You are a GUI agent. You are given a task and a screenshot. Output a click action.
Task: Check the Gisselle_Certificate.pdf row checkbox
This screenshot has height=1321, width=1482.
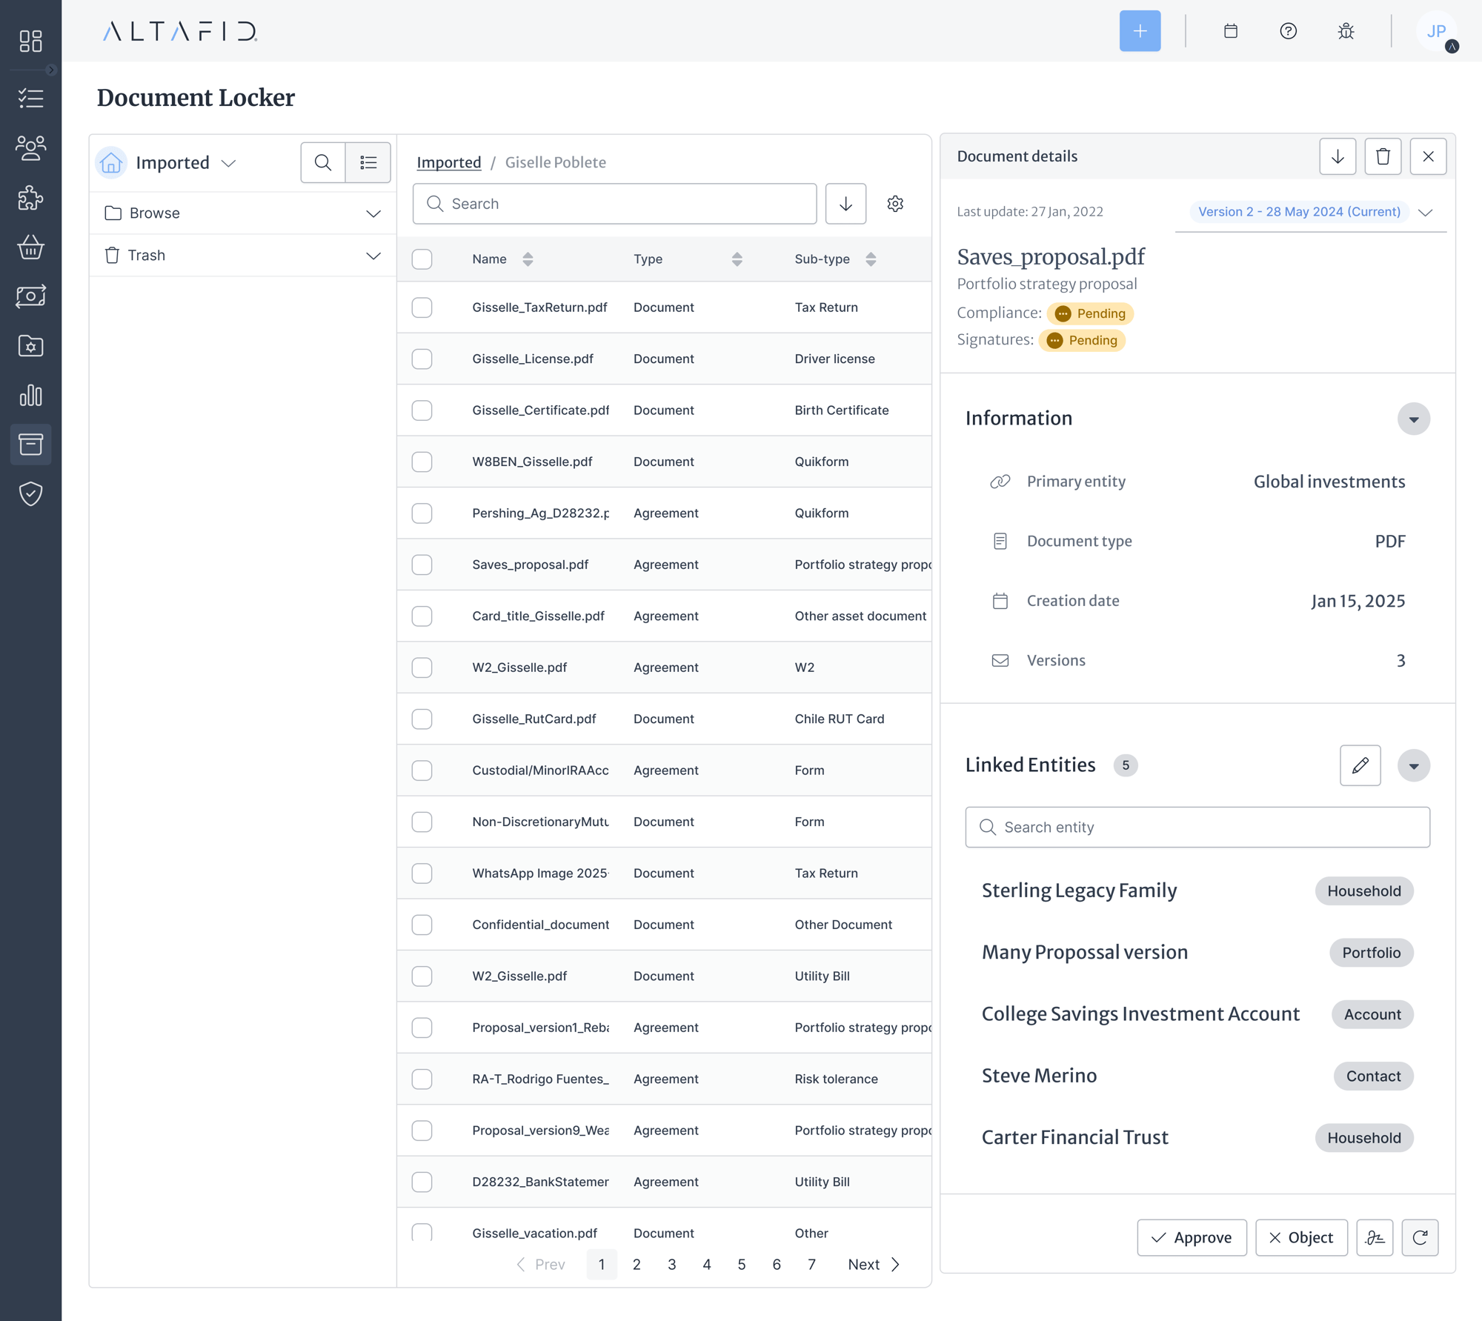[x=422, y=410]
